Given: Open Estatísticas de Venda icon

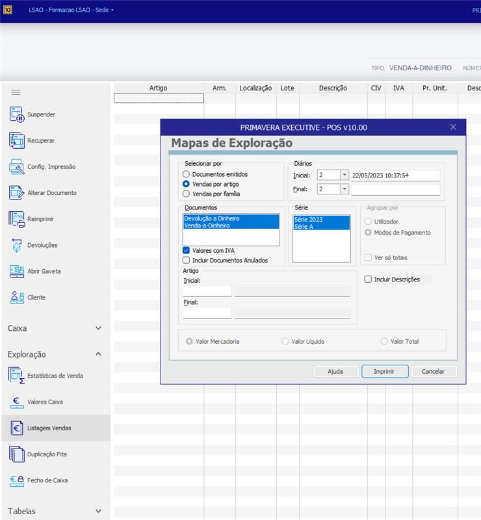Looking at the screenshot, I should pos(17,376).
